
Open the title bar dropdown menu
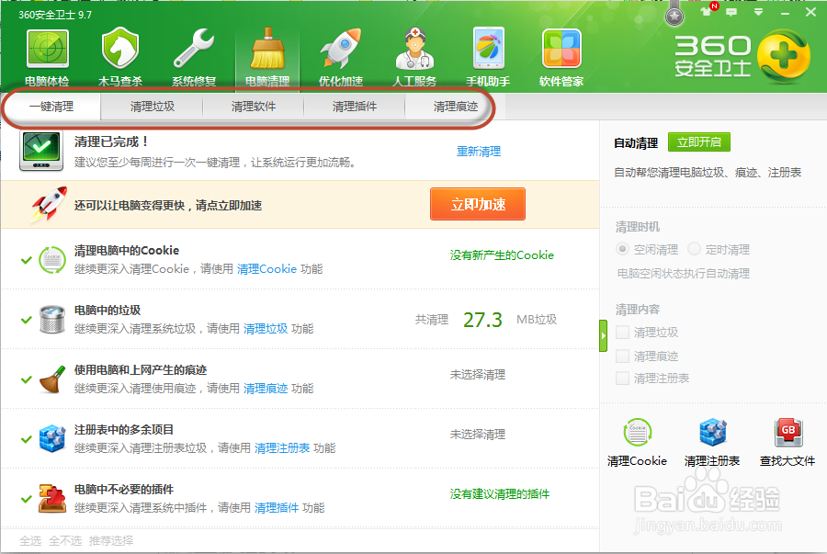[x=756, y=13]
